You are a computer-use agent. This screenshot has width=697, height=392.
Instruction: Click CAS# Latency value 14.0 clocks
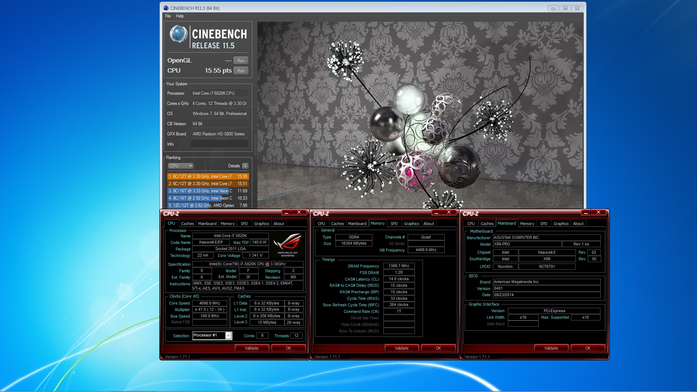tap(399, 279)
